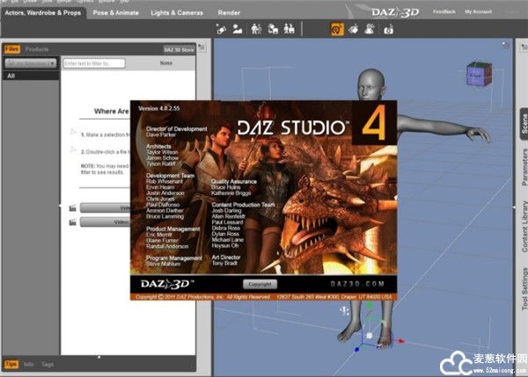Click the Copyright button in the splash dialog
The width and height of the screenshot is (528, 377).
pos(259,284)
